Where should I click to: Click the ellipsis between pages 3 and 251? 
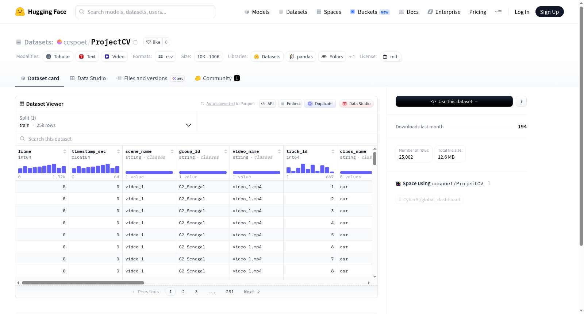tap(212, 292)
